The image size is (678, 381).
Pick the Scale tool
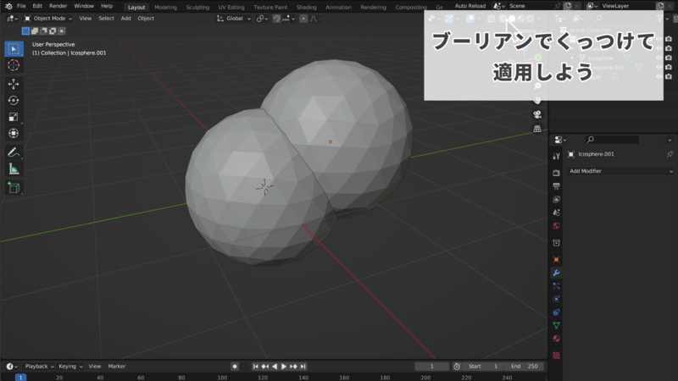(14, 117)
